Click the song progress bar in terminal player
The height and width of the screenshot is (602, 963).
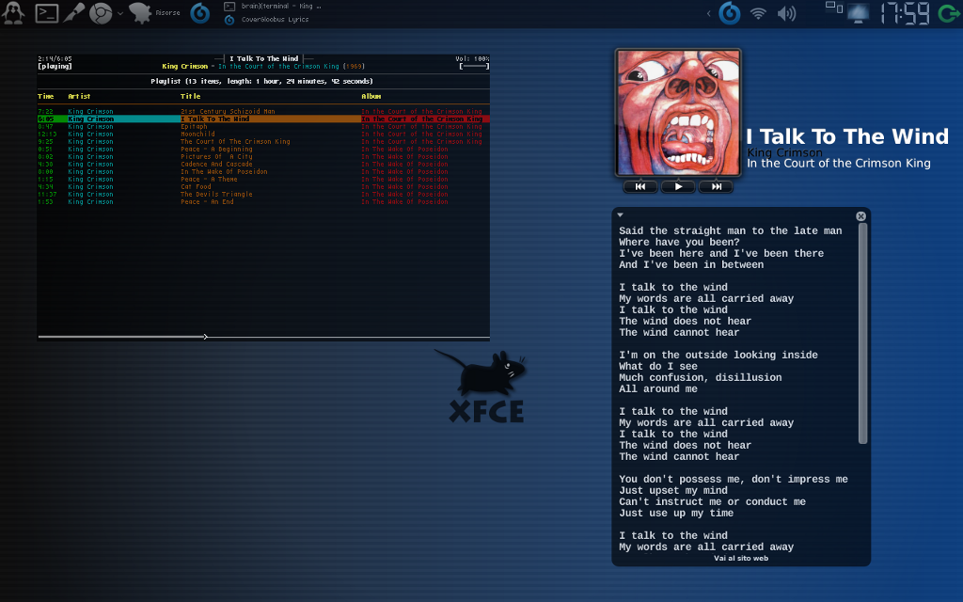[263, 337]
